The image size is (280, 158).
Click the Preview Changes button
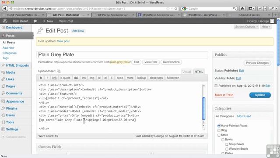point(257,63)
